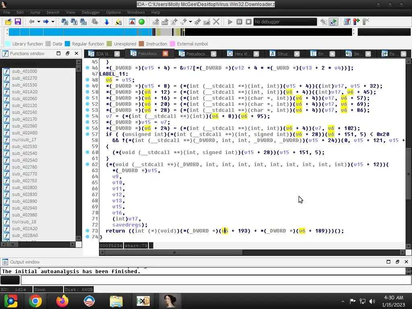Screen dimensions: 412x309
Task: Click the sub_402760 function icon
Action: pos(6,167)
